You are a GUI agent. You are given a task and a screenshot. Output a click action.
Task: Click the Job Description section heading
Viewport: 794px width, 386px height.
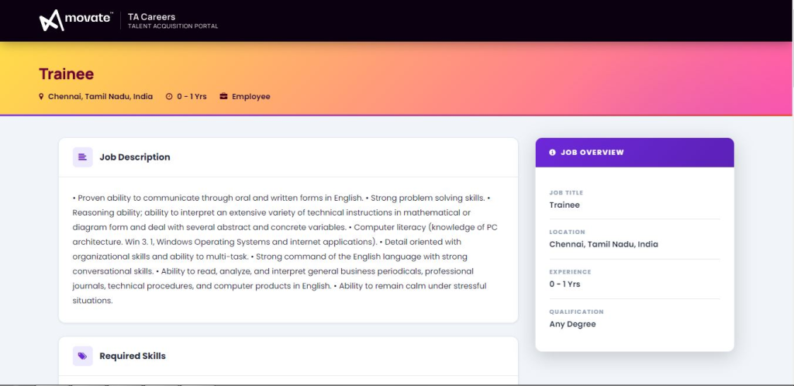coord(135,157)
